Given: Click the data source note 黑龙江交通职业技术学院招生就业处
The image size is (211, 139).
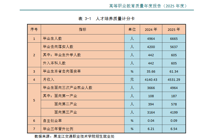Looking at the screenshot, I should (84, 136).
